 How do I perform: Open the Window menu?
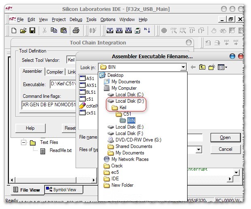click(x=127, y=19)
